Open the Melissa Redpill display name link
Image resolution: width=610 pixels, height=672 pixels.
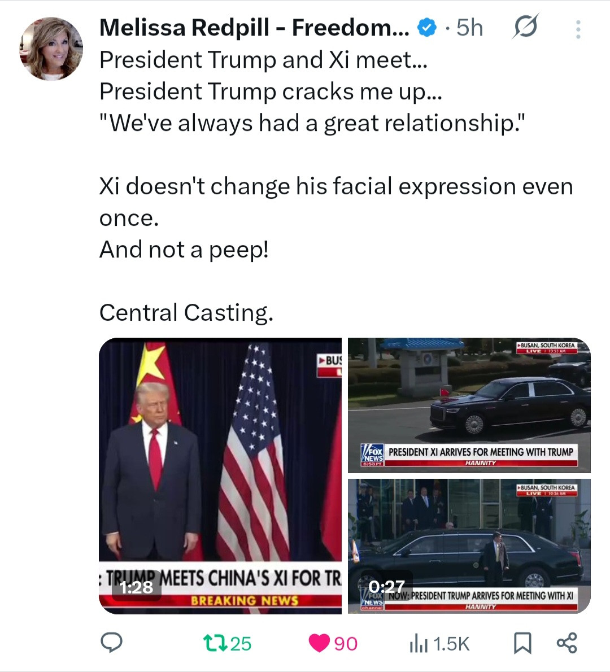click(254, 27)
